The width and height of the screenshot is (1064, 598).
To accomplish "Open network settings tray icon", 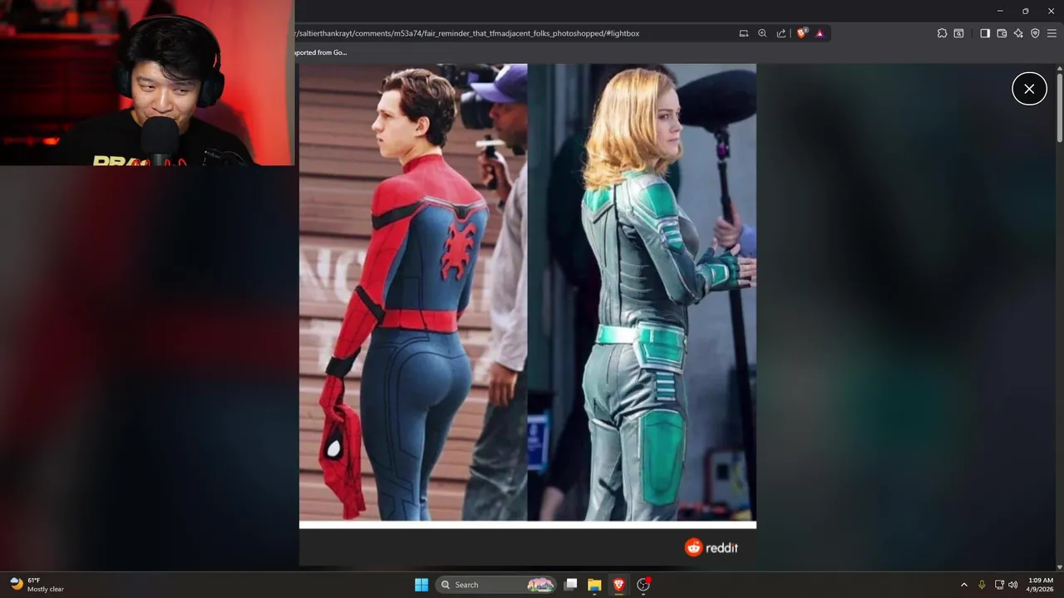I will click(999, 585).
